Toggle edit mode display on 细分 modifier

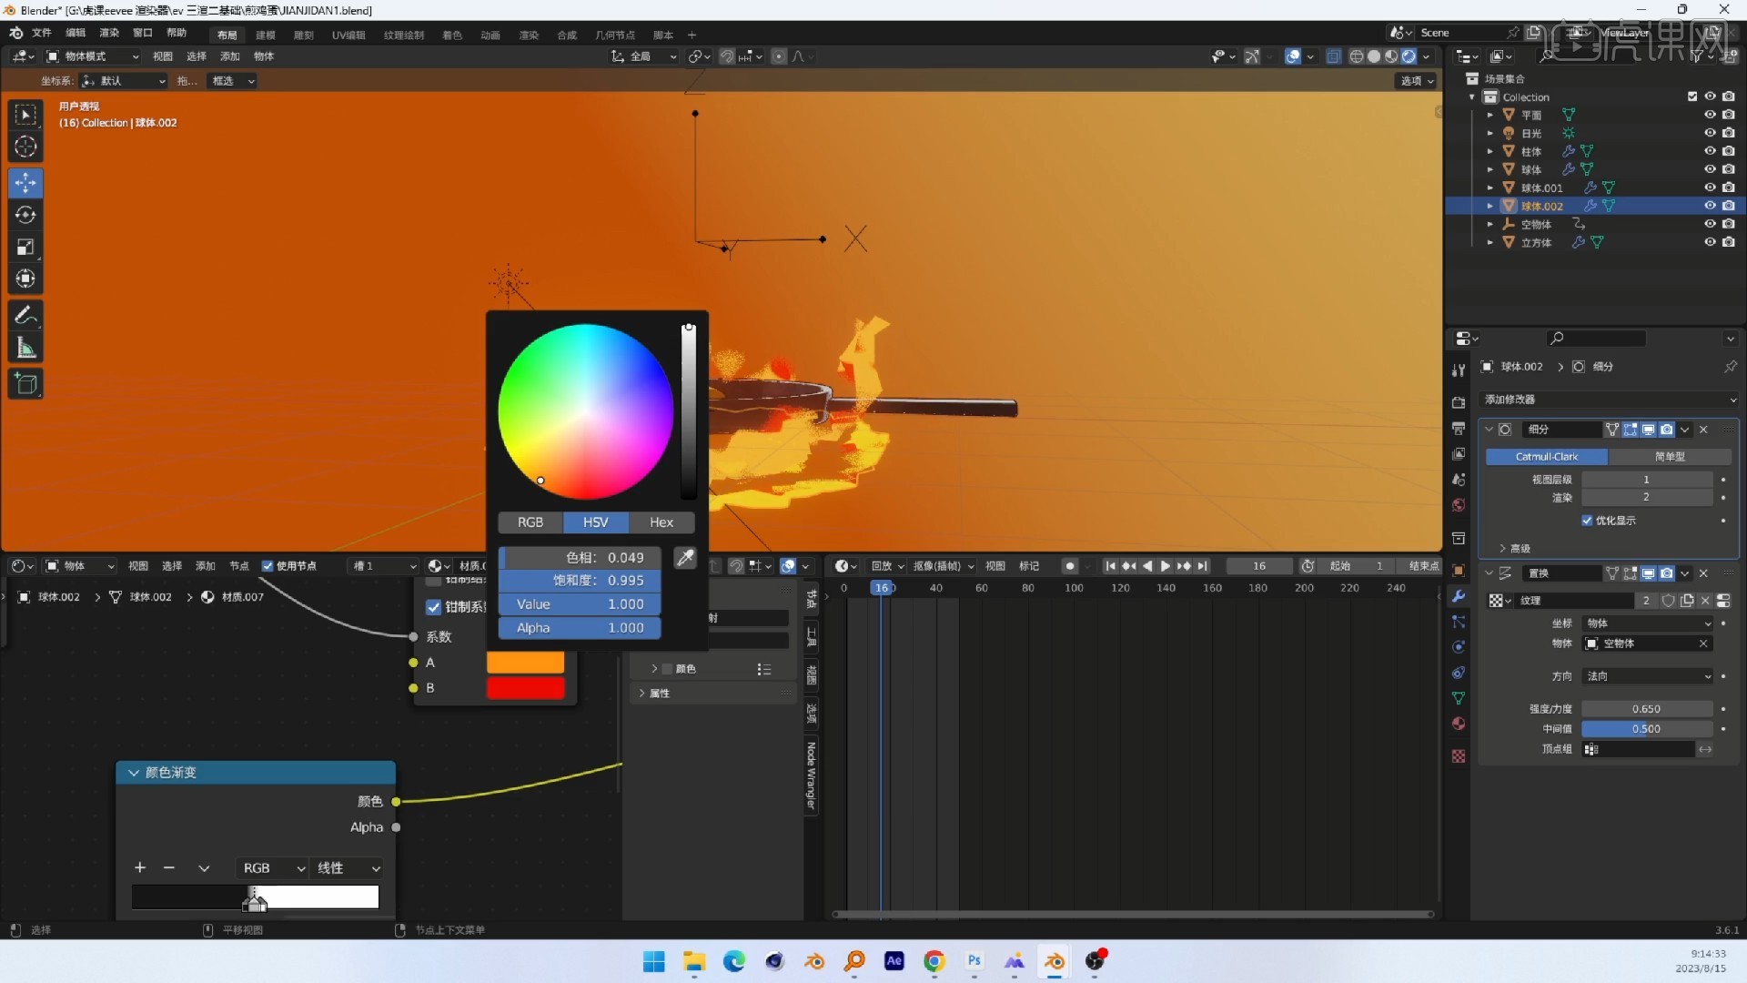tap(1630, 430)
